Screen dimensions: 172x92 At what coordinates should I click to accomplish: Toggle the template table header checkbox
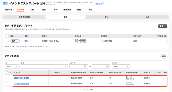[7, 36]
